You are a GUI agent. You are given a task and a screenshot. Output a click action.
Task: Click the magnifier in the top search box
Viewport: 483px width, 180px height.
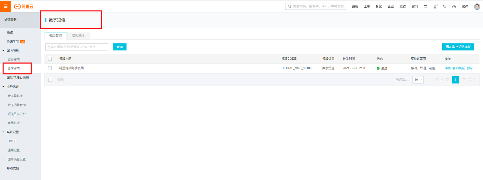click(x=289, y=6)
